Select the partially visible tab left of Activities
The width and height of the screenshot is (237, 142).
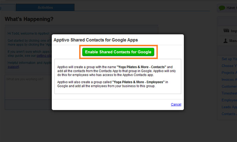(x=7, y=7)
